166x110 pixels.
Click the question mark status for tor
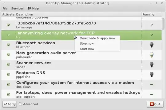(152, 35)
